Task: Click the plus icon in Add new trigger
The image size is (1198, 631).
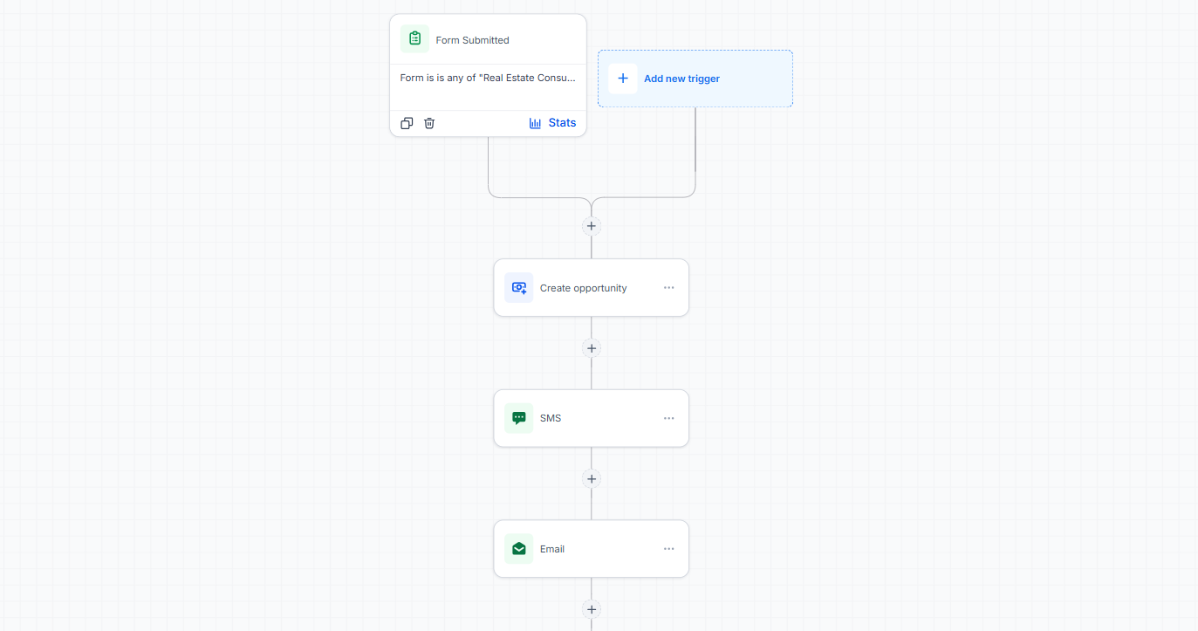Action: pos(623,79)
